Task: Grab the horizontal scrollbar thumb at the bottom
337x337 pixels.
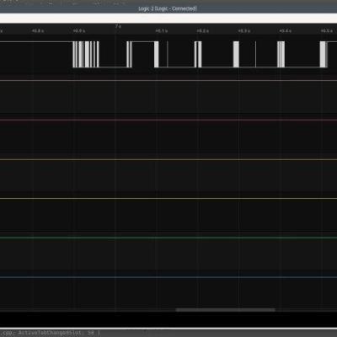Action: 225,310
